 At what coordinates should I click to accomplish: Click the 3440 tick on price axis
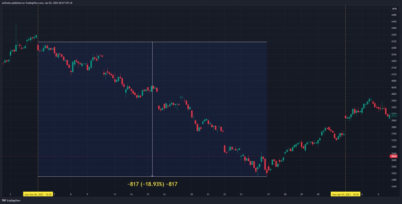[394, 186]
